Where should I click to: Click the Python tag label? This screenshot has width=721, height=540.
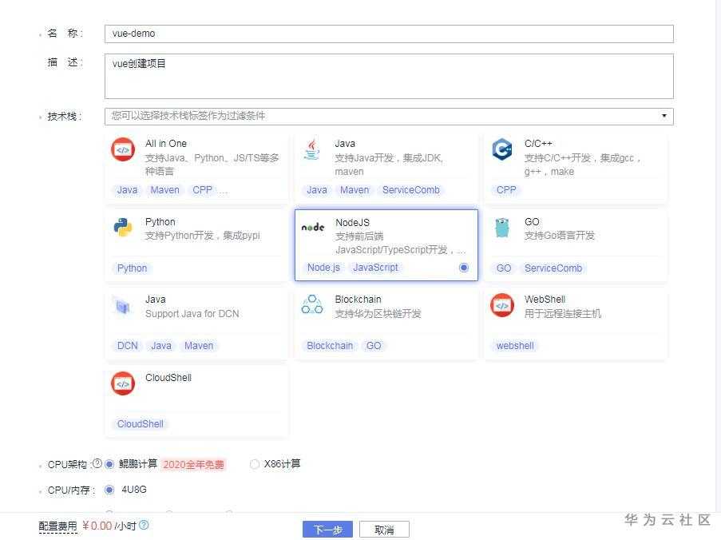click(x=132, y=268)
